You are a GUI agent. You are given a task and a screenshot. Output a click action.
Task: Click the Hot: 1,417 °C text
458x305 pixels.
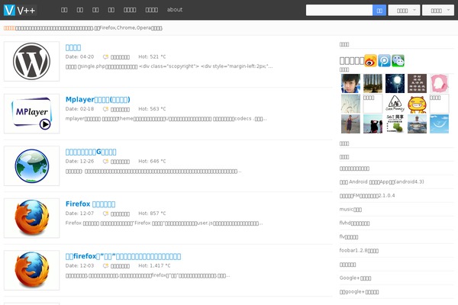click(154, 265)
